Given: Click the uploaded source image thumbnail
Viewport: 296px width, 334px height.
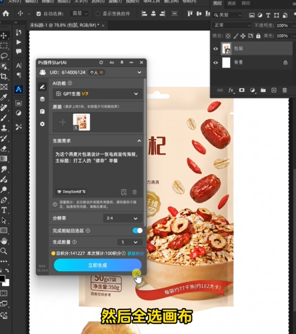Looking at the screenshot, I should point(81,122).
